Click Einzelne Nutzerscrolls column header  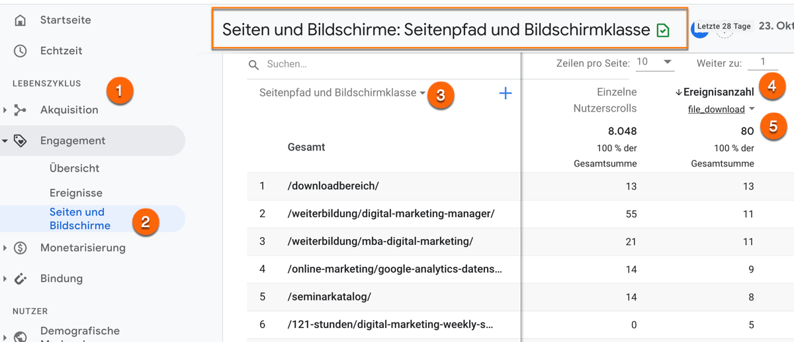tap(605, 100)
